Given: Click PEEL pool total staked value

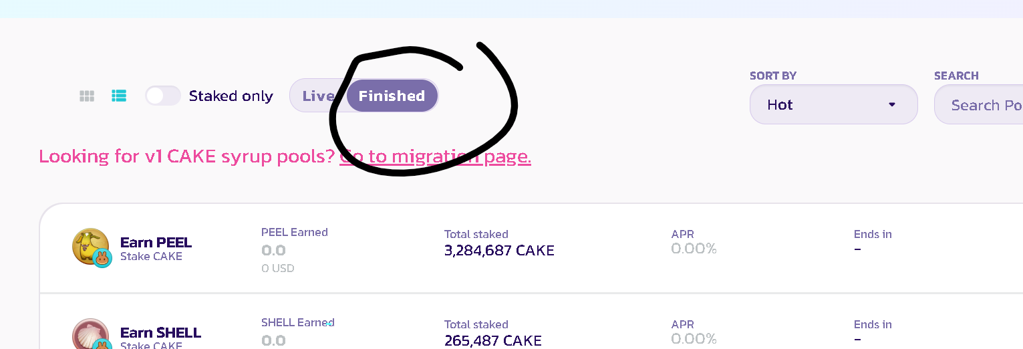Looking at the screenshot, I should pyautogui.click(x=498, y=251).
